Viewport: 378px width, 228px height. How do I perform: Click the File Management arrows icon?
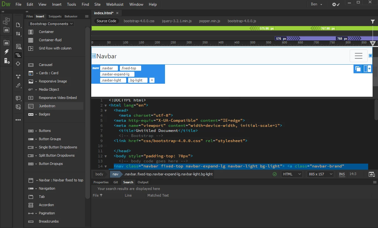pyautogui.click(x=18, y=34)
